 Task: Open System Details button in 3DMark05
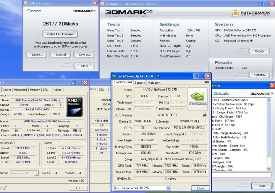(x=260, y=51)
